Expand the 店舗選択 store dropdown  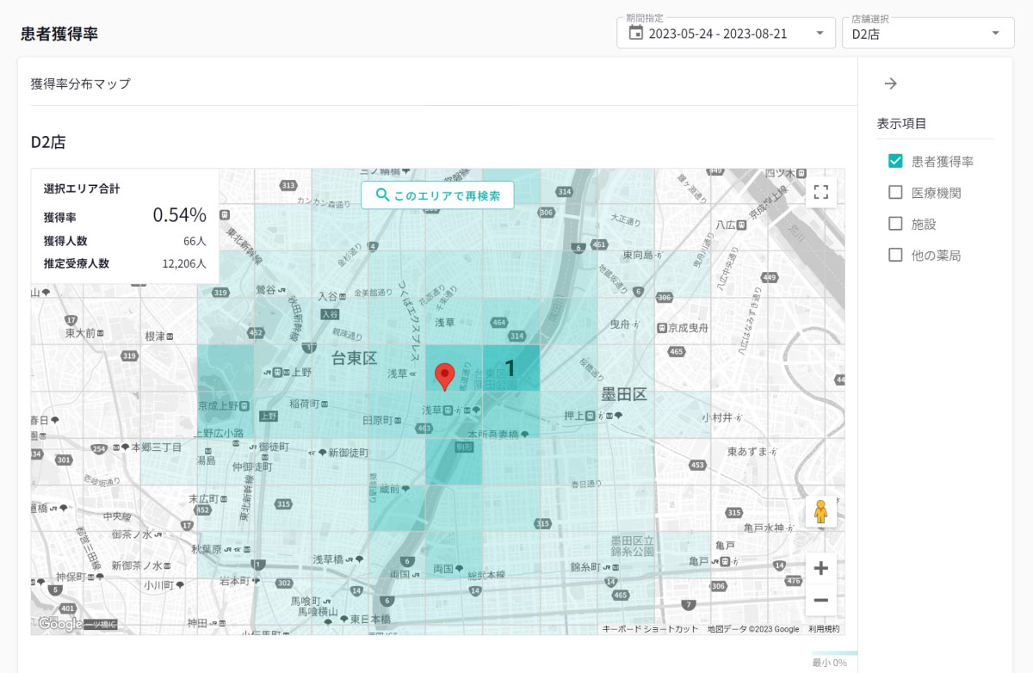tap(927, 34)
